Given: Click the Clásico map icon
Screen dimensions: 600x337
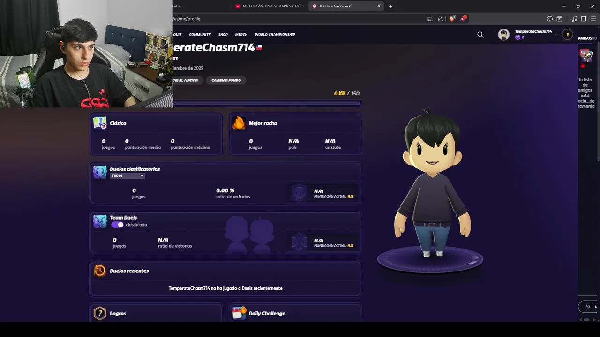Looking at the screenshot, I should pos(100,123).
